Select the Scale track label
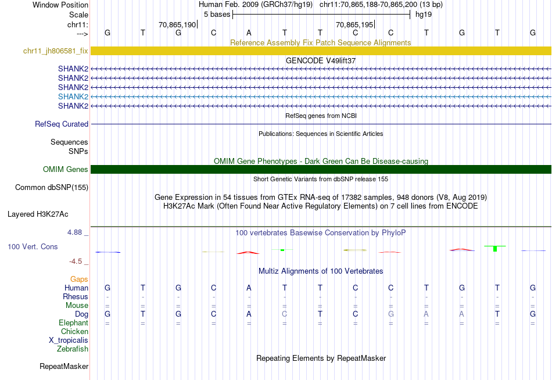This screenshot has width=552, height=380. (78, 15)
